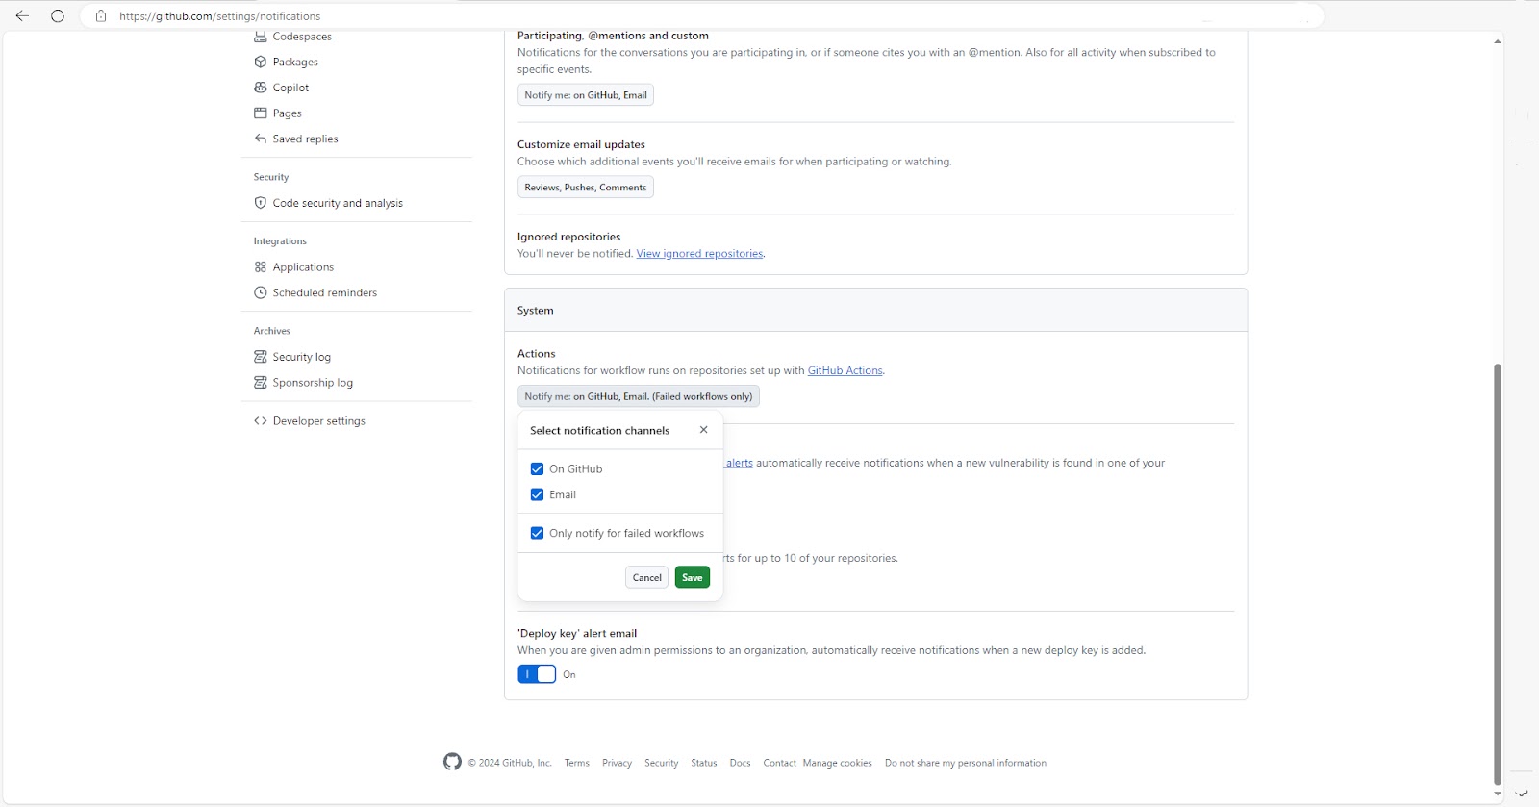Open Reviews, Pushes, Comments dropdown
The width and height of the screenshot is (1539, 807).
click(x=586, y=188)
